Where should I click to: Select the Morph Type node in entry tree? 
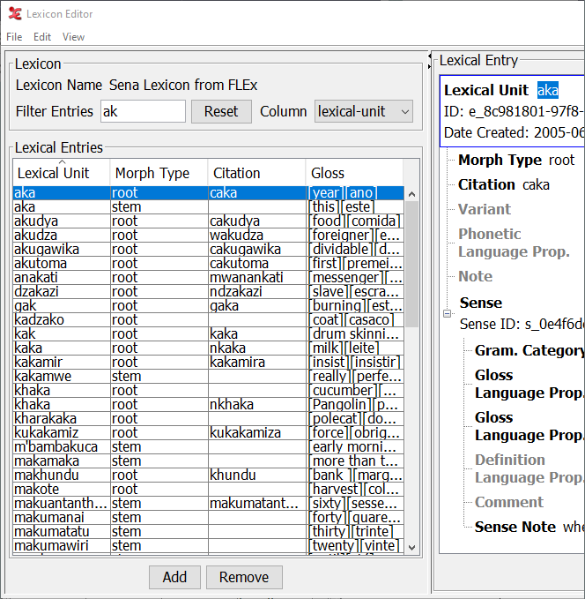tap(516, 160)
